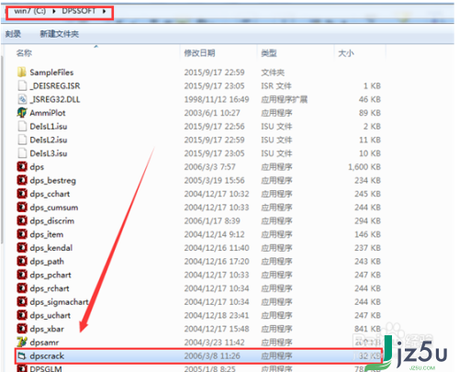Select the file name dpscrack

[x=47, y=355]
